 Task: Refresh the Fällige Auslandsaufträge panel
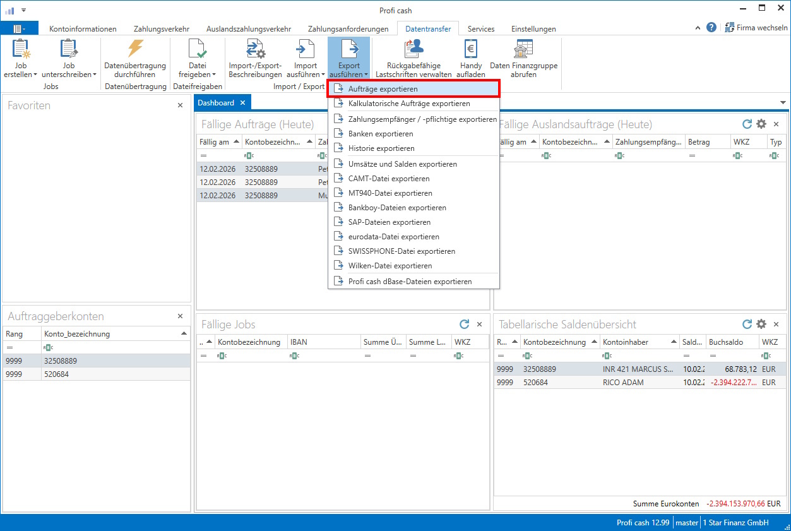point(747,124)
